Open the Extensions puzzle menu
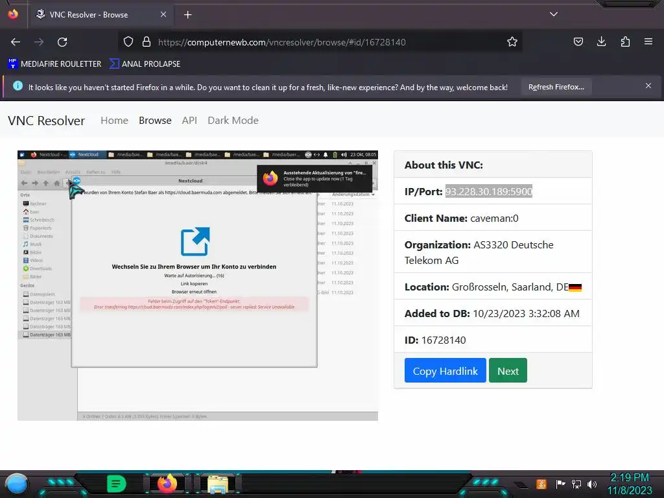This screenshot has height=498, width=664. coord(625,41)
